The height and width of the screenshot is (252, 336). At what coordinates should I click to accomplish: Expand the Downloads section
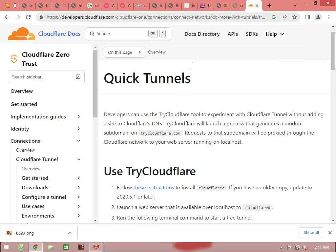click(79, 187)
